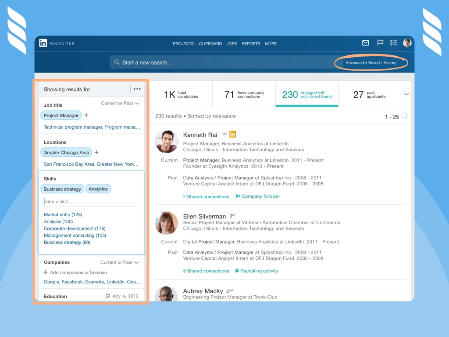Add another location with plus icon
Screen dimensions: 449x337
[x=96, y=152]
